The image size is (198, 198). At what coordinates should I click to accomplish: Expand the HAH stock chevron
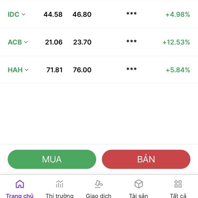point(27,70)
